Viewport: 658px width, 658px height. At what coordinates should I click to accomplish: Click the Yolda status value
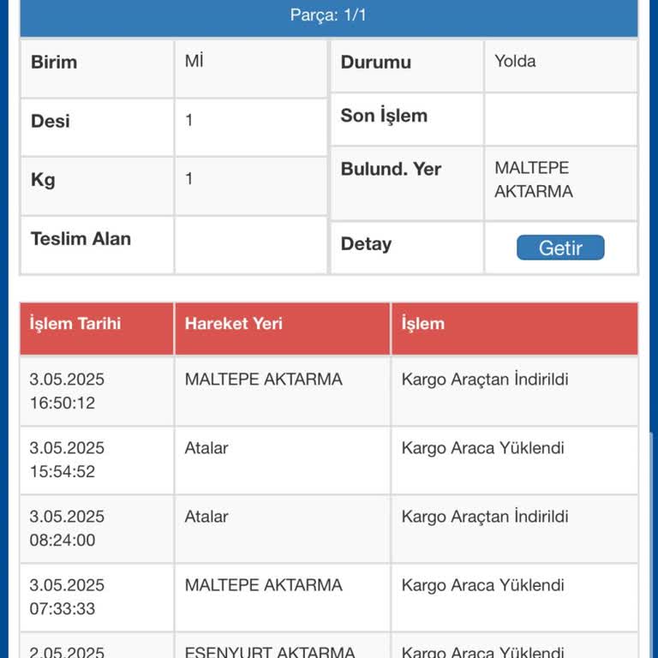(516, 62)
